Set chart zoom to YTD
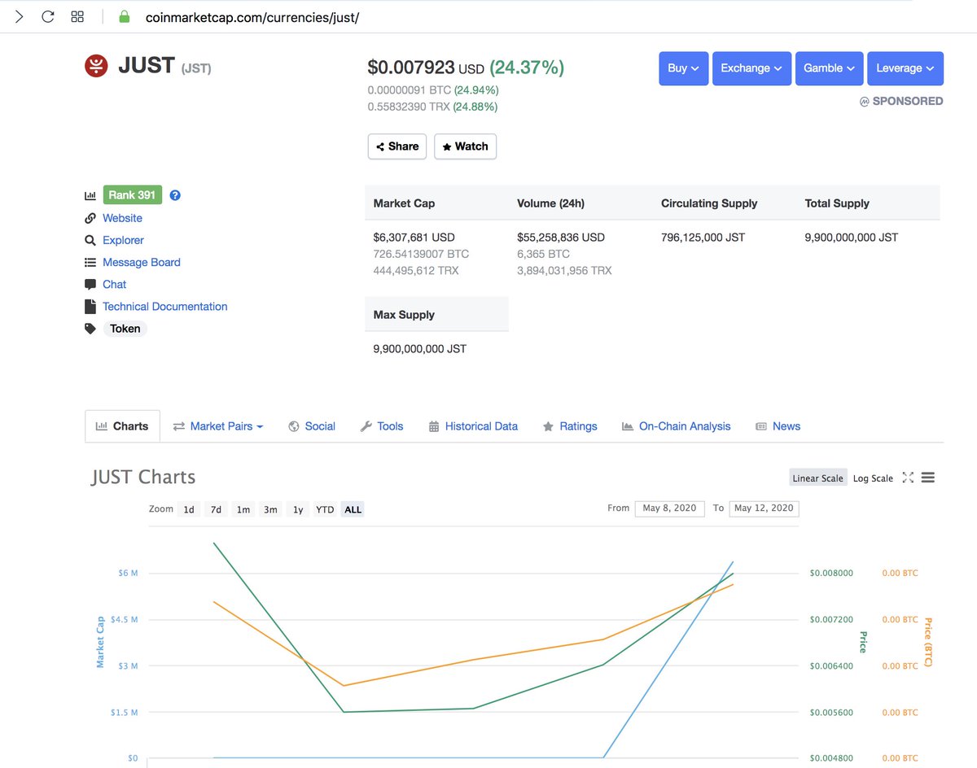This screenshot has height=768, width=977. [325, 509]
